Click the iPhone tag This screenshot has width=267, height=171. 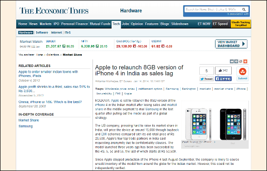click(241, 89)
